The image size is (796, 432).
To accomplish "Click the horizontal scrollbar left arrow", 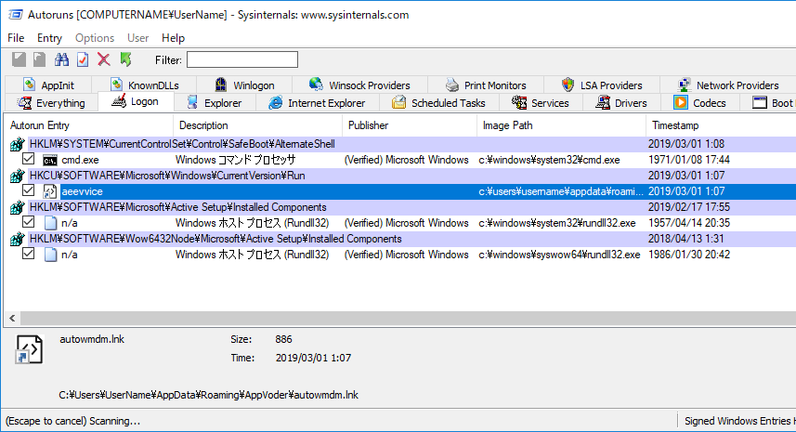I will coord(12,319).
